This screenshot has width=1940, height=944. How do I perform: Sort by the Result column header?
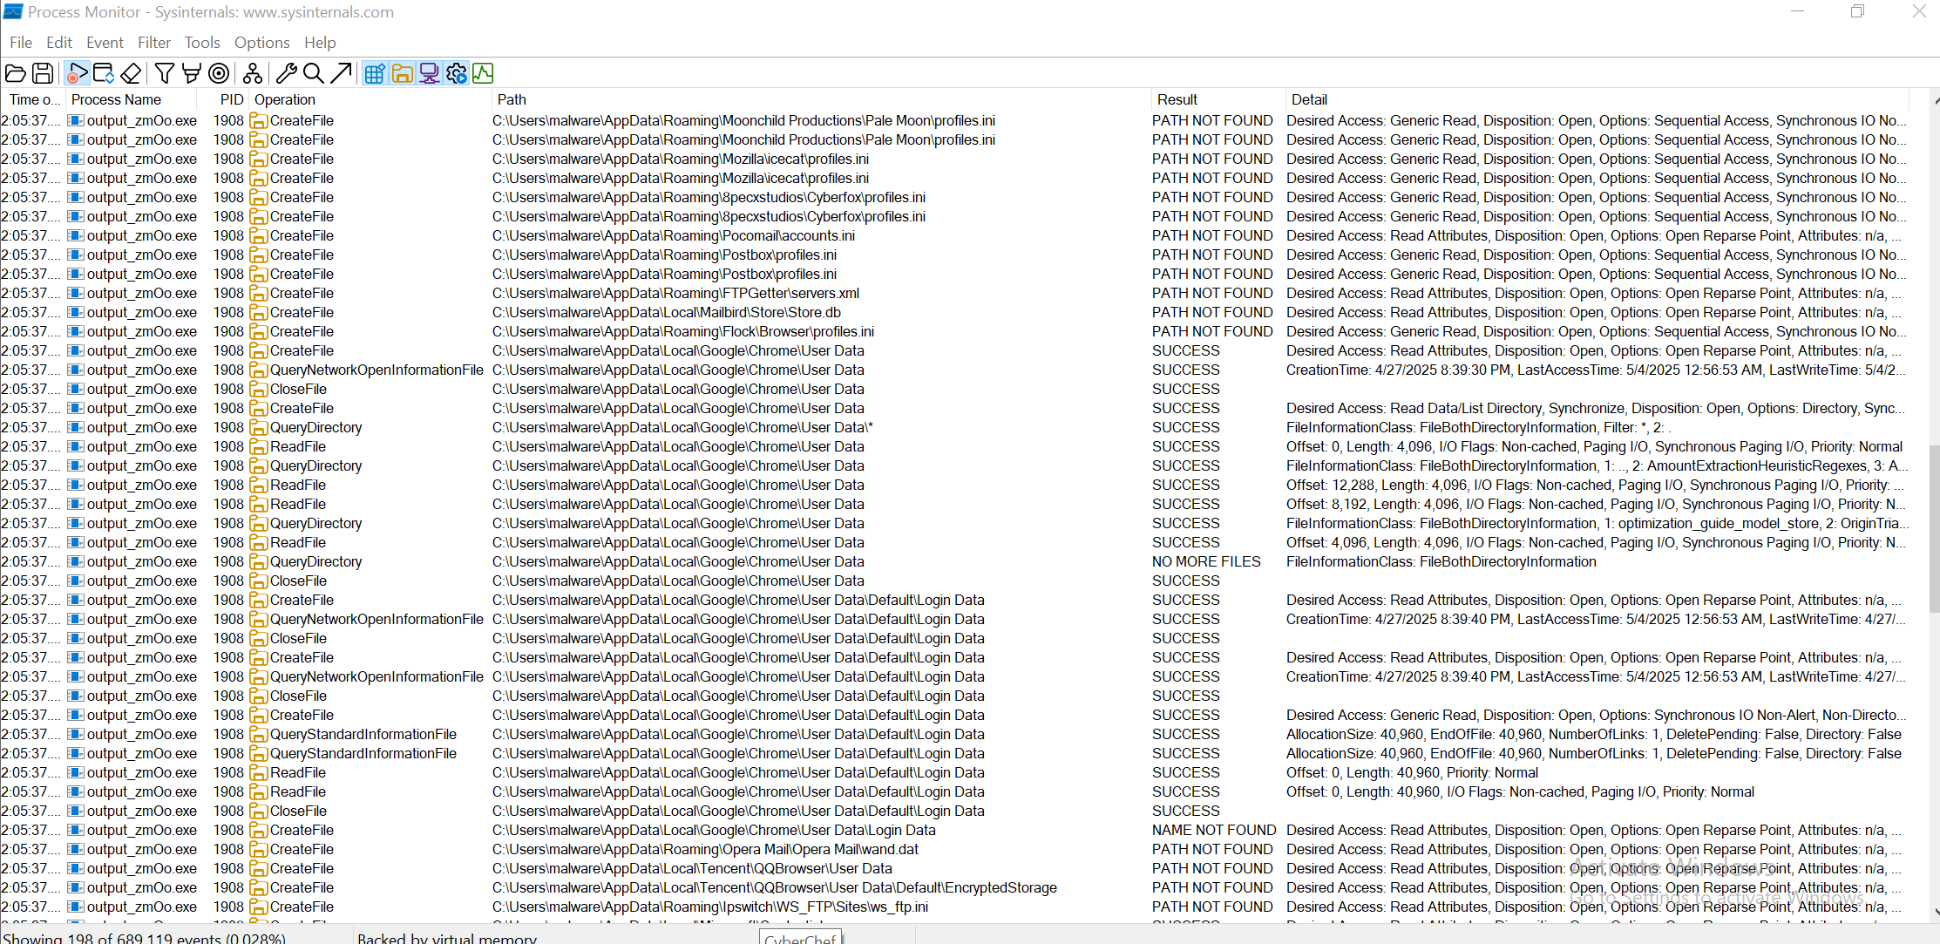[x=1218, y=99]
